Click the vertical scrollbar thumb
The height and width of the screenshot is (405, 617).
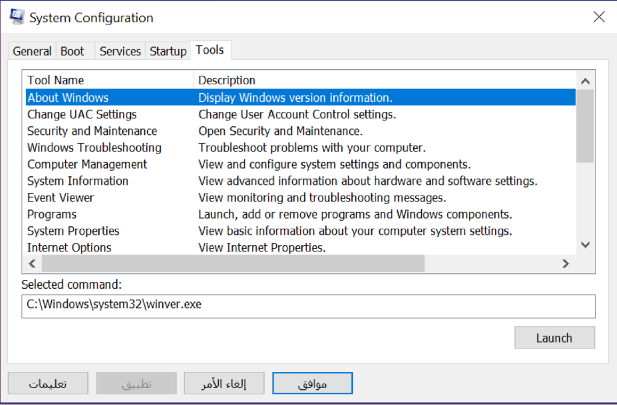(x=586, y=126)
